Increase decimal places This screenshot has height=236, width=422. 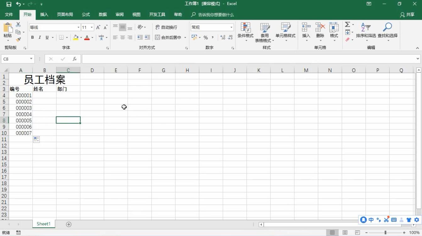[x=223, y=37]
